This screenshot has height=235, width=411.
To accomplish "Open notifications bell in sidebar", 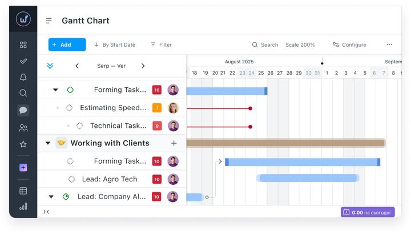I will (23, 77).
